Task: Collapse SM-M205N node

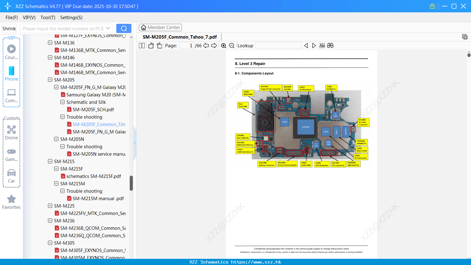Action: tap(56, 139)
